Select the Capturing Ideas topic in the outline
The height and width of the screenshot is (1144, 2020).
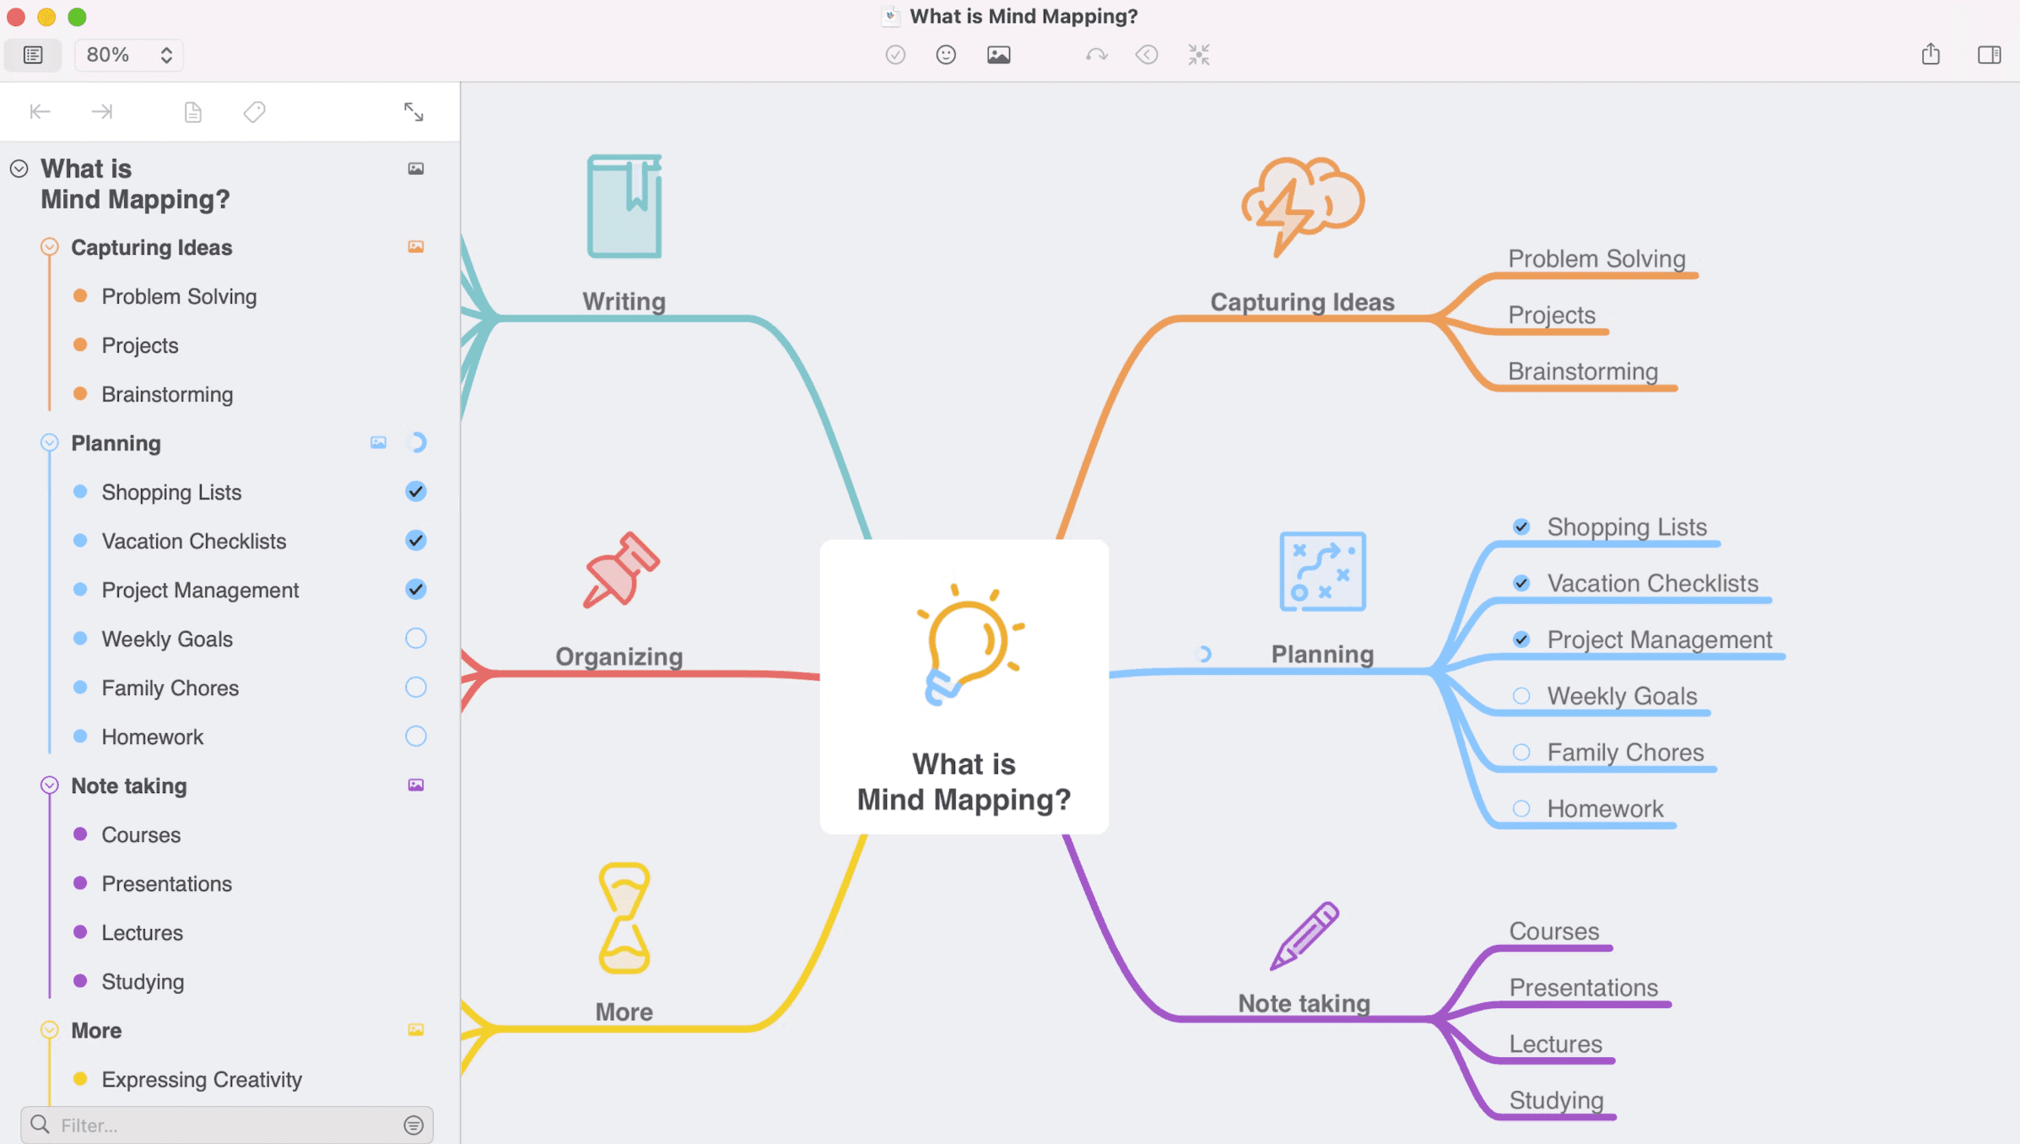tap(152, 247)
